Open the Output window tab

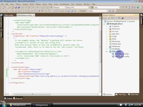8,98
